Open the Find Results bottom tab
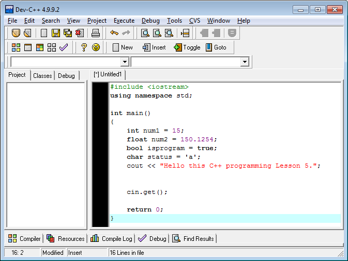The width and height of the screenshot is (348, 261). point(193,239)
